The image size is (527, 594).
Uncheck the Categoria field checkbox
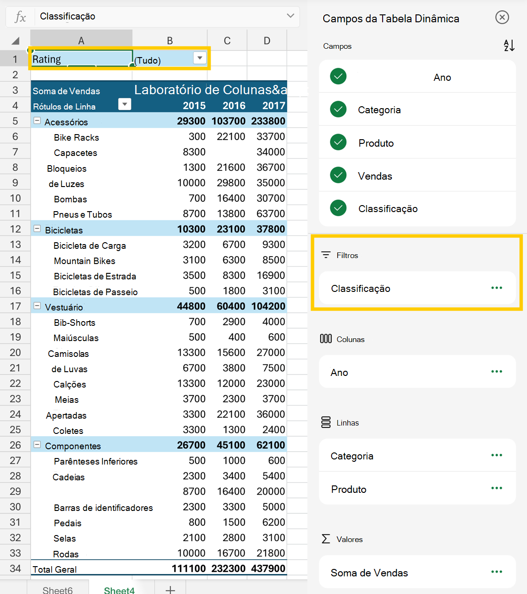pyautogui.click(x=338, y=110)
